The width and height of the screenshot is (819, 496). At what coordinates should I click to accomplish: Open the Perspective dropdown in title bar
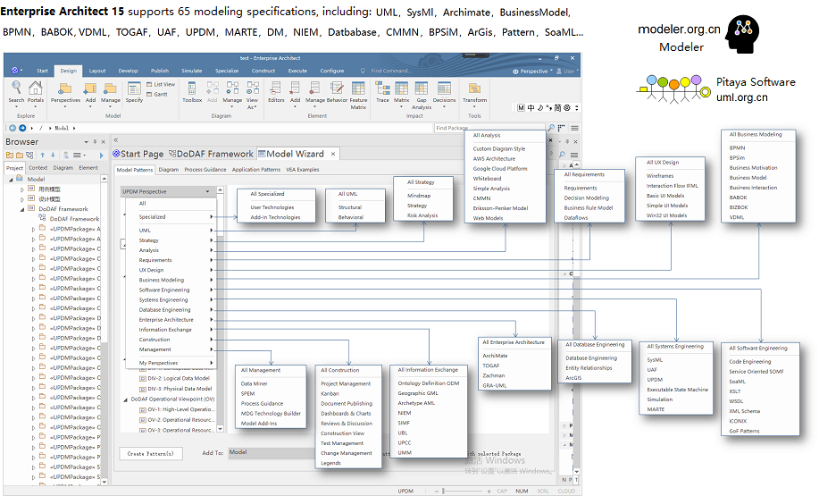tap(532, 71)
